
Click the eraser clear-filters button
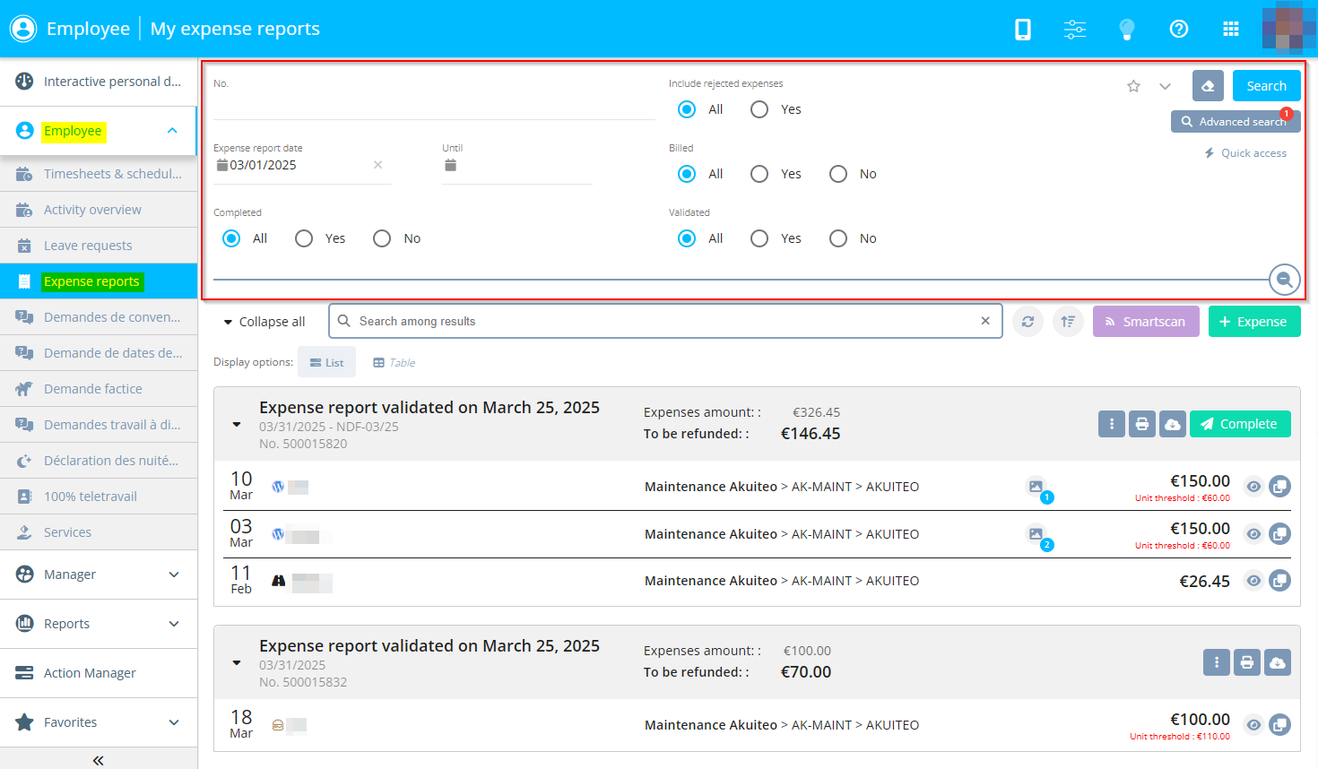tap(1208, 86)
